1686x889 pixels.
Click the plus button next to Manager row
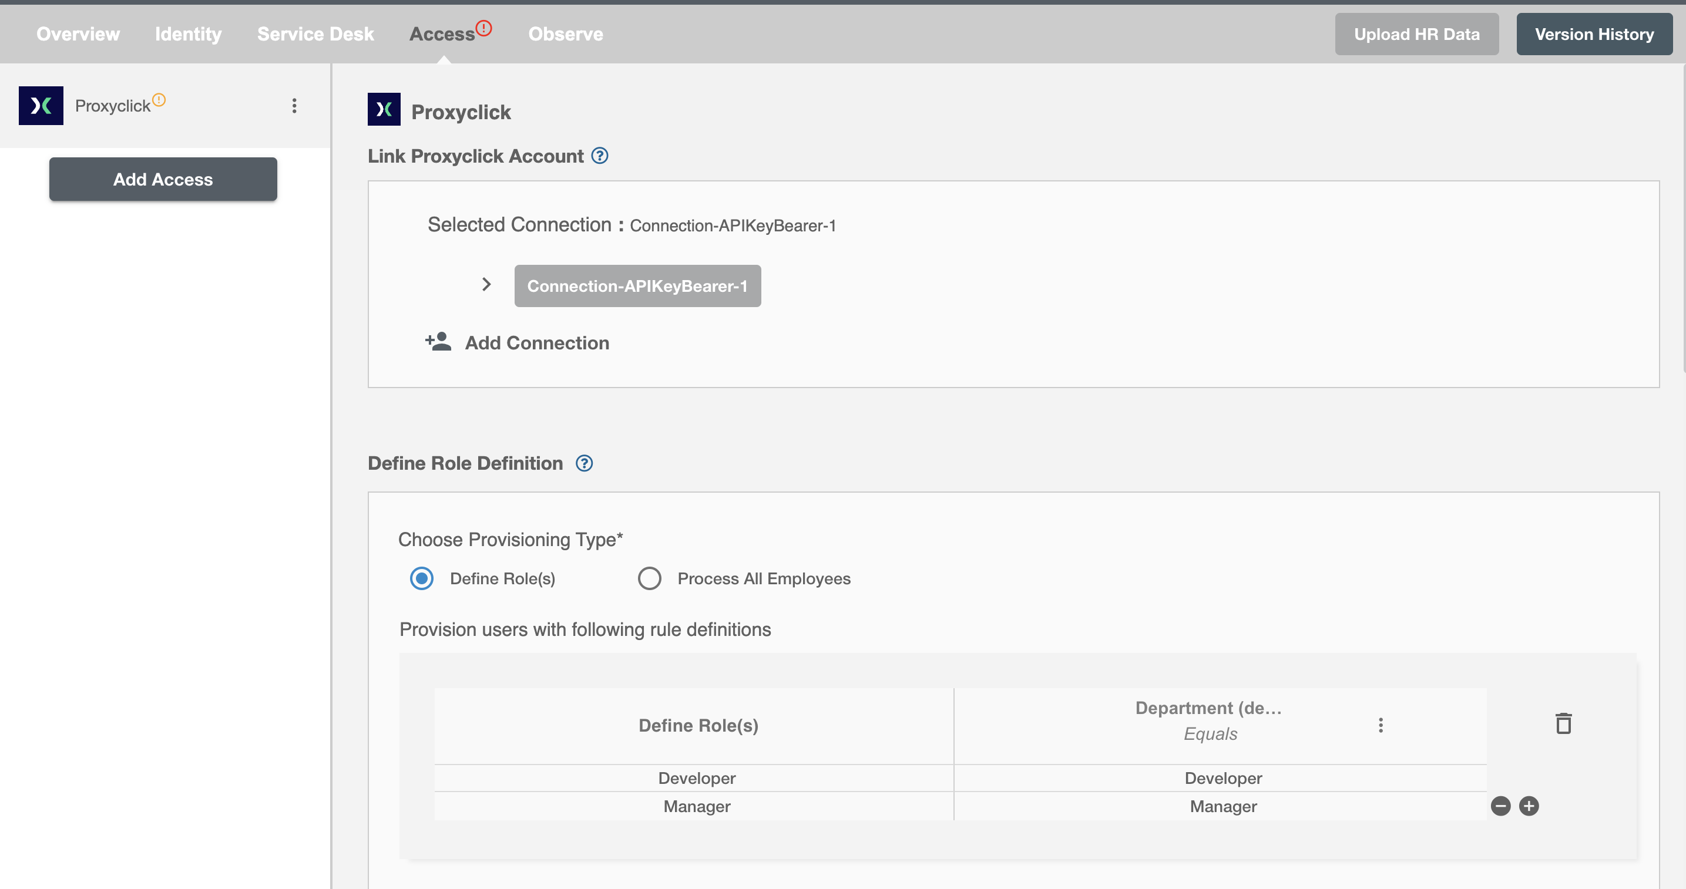[1529, 806]
